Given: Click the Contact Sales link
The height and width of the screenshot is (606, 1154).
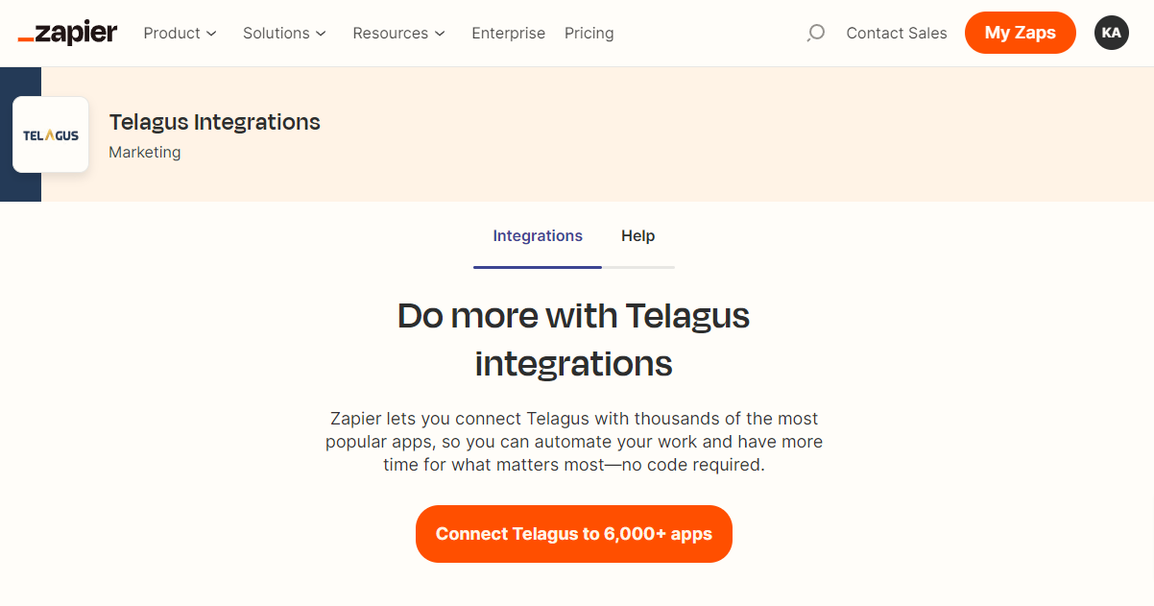Looking at the screenshot, I should (x=896, y=33).
